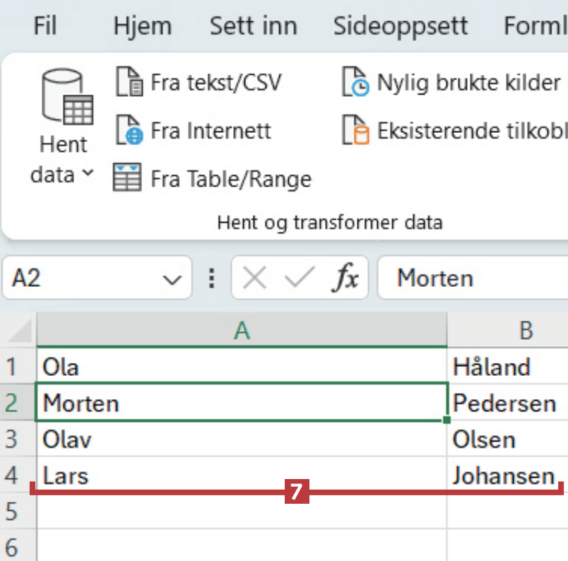Switch to the Hjem tab
Screen dimensions: 568x561
(x=142, y=26)
